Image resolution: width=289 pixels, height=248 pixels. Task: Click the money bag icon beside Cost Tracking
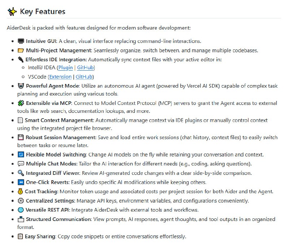click(x=20, y=191)
